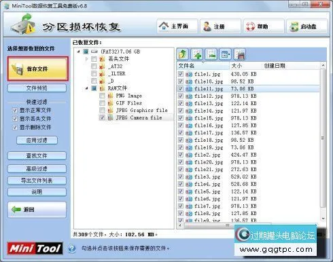Uncheck the file13.jpg checkbox
This screenshot has width=333, height=262.
click(181, 103)
